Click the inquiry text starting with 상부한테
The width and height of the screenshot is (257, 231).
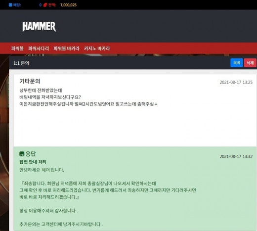pos(41,91)
